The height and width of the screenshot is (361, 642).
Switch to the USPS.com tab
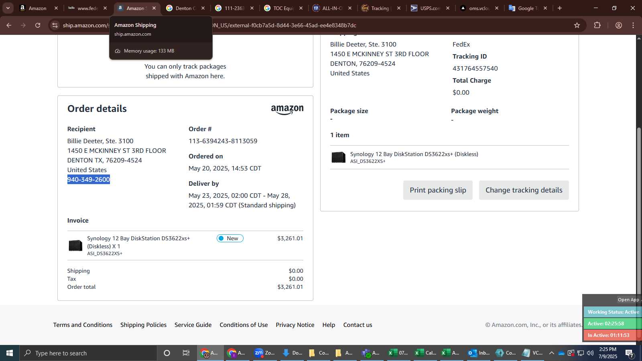[430, 8]
